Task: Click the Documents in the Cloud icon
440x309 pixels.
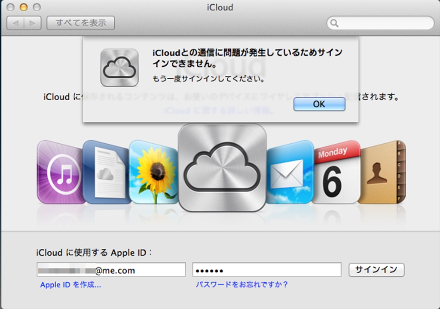Action: tap(106, 172)
